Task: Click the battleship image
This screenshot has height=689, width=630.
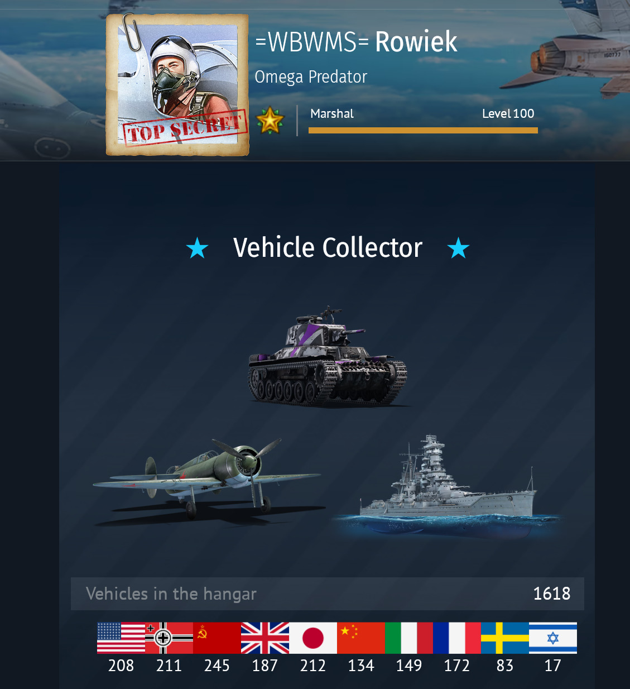Action: 446,486
